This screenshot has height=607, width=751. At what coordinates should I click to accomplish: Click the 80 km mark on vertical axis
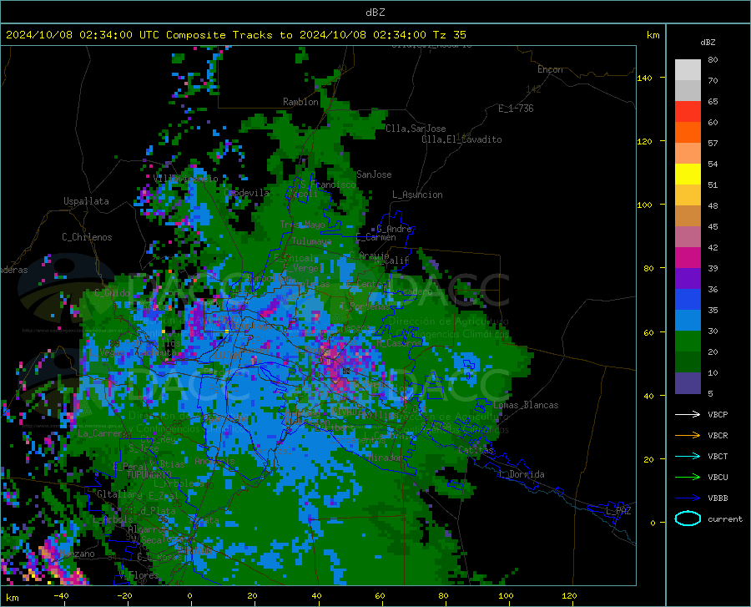tap(648, 268)
